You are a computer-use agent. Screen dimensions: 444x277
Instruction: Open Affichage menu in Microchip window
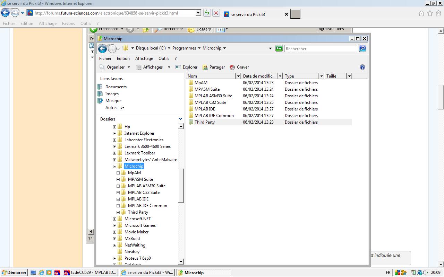144,59
